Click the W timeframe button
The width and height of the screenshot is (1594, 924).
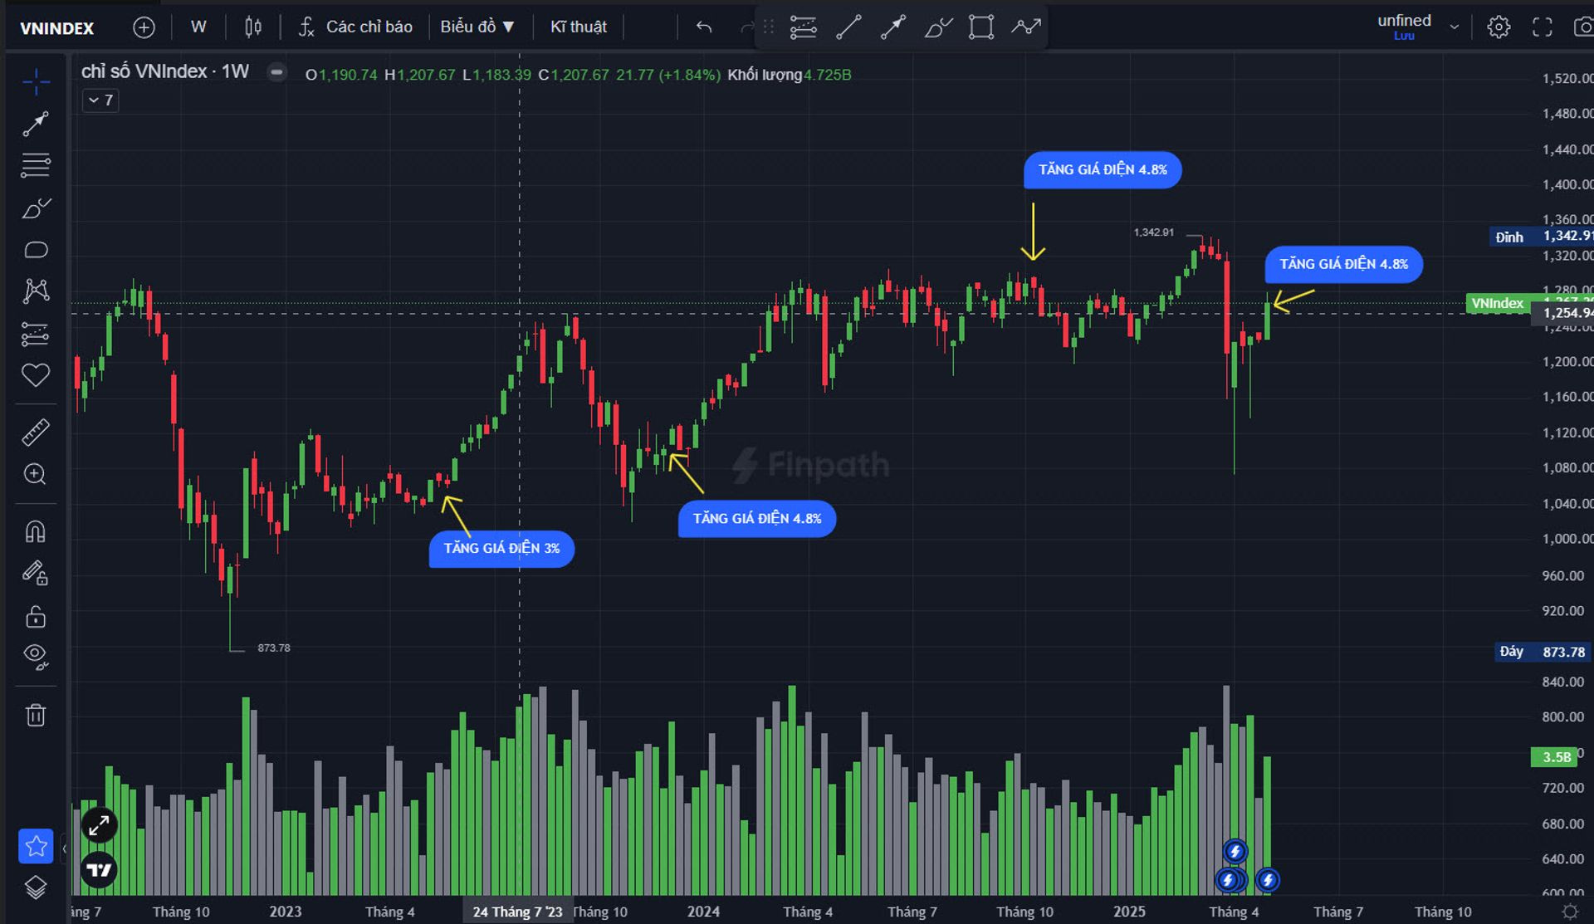click(x=198, y=27)
